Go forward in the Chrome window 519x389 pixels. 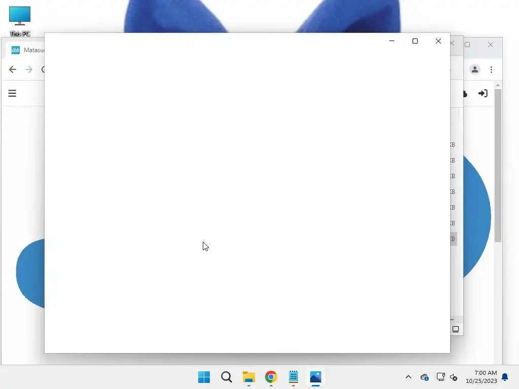(x=29, y=69)
